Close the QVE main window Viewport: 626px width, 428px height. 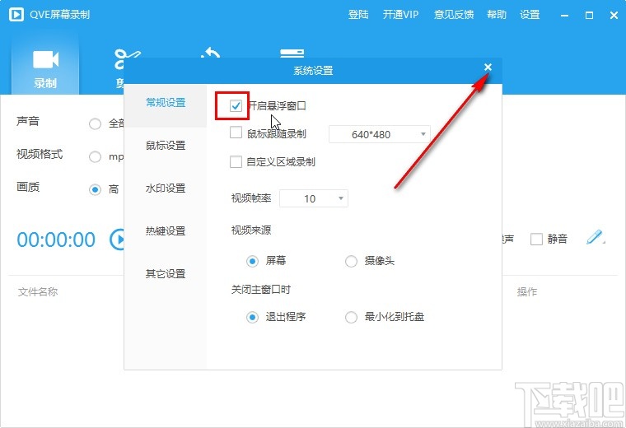614,15
